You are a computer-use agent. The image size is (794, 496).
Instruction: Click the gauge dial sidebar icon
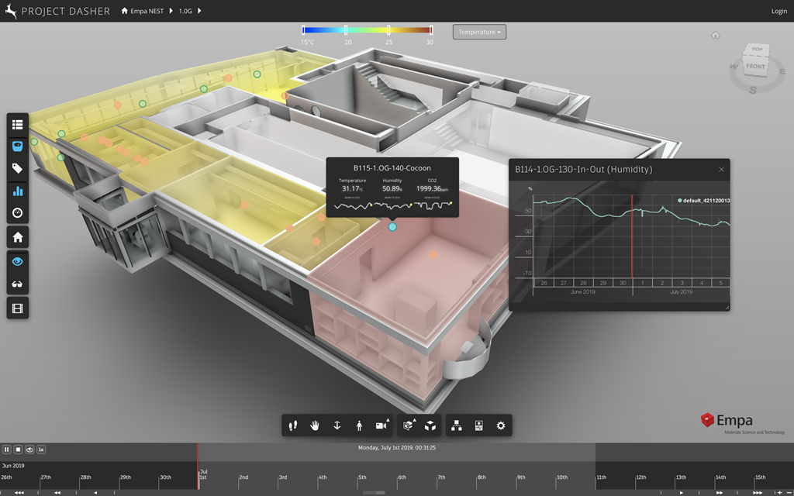(x=17, y=213)
